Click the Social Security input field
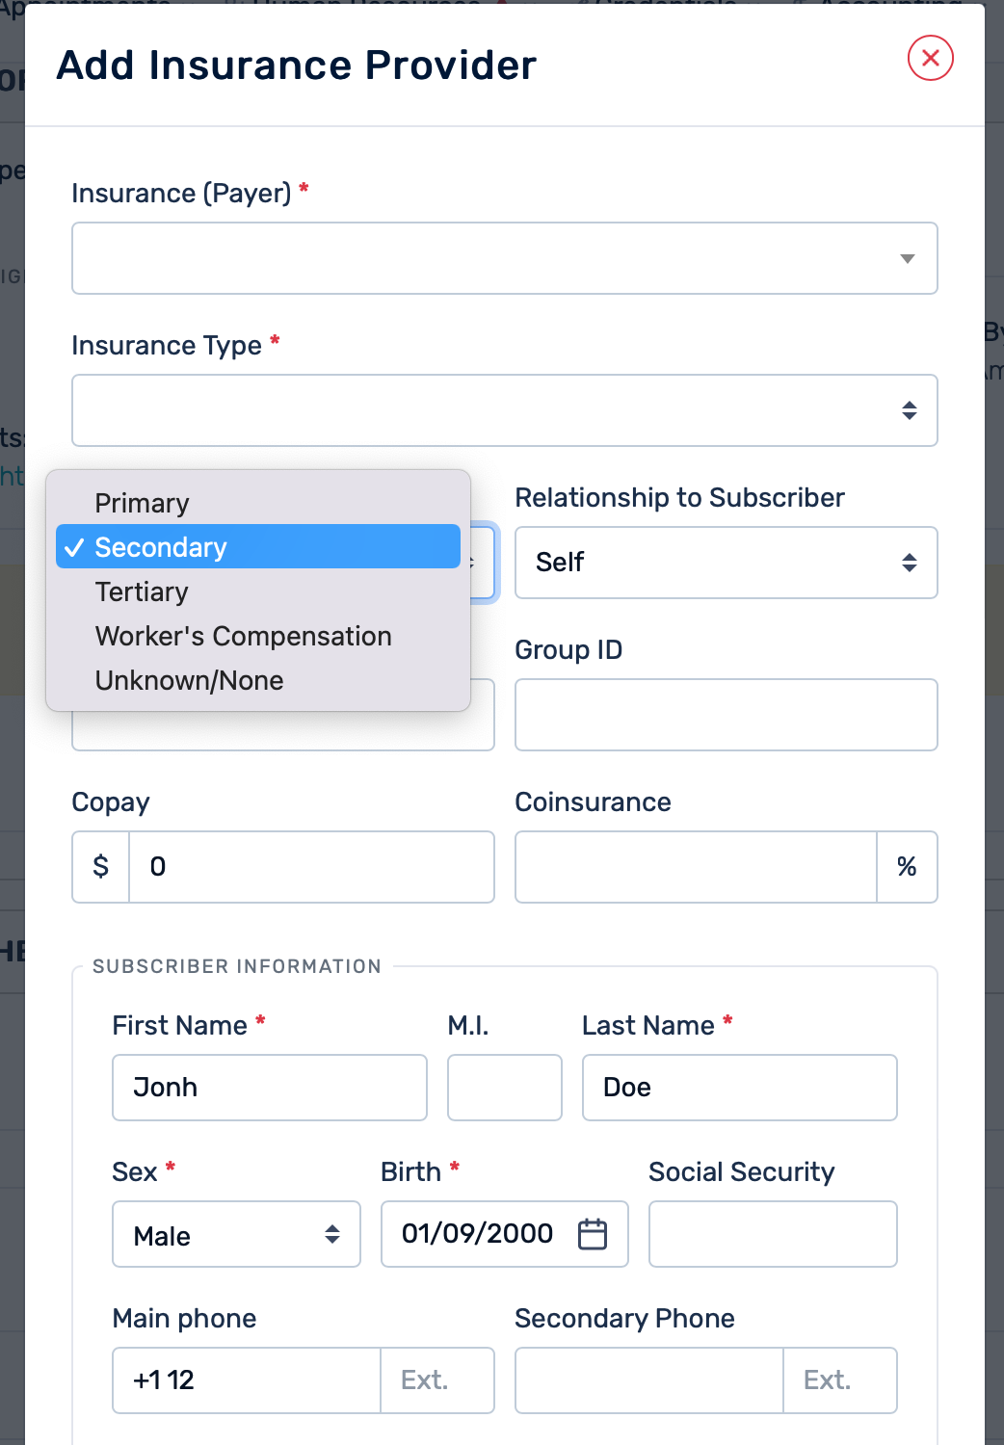Viewport: 1004px width, 1445px height. pyautogui.click(x=773, y=1234)
